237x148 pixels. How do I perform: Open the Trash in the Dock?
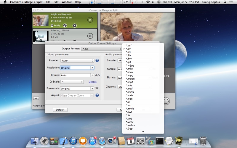point(203,141)
